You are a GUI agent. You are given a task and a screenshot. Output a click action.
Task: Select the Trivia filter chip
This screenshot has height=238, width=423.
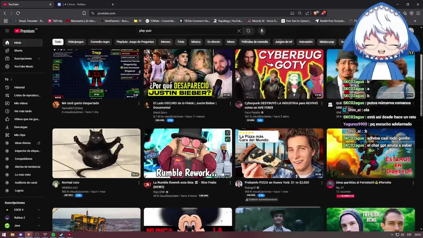[x=181, y=42]
